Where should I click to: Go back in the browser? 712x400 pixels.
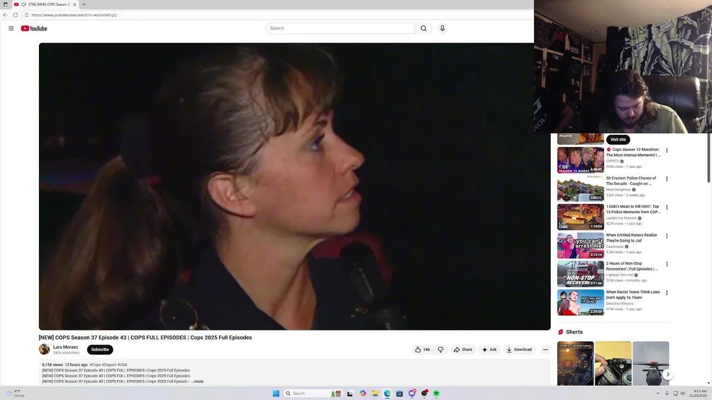coord(6,15)
